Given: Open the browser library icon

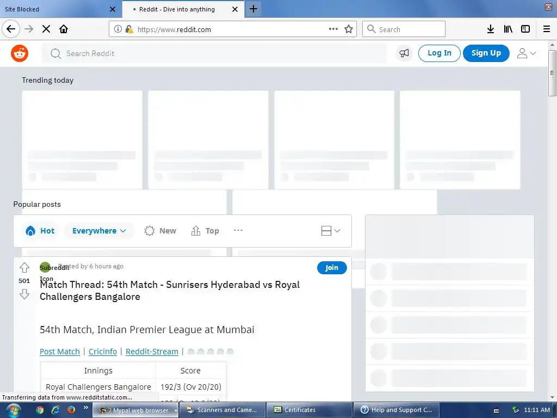Looking at the screenshot, I should (508, 29).
